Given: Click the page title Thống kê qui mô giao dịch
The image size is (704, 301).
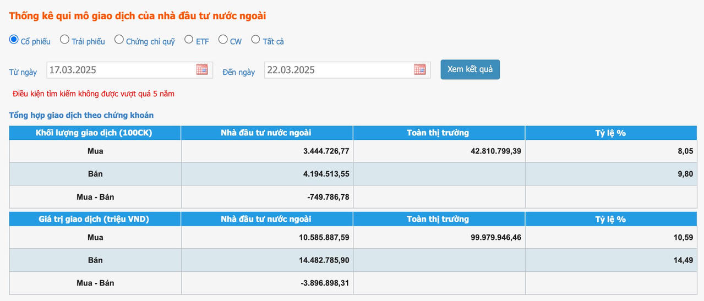Looking at the screenshot, I should (x=138, y=16).
